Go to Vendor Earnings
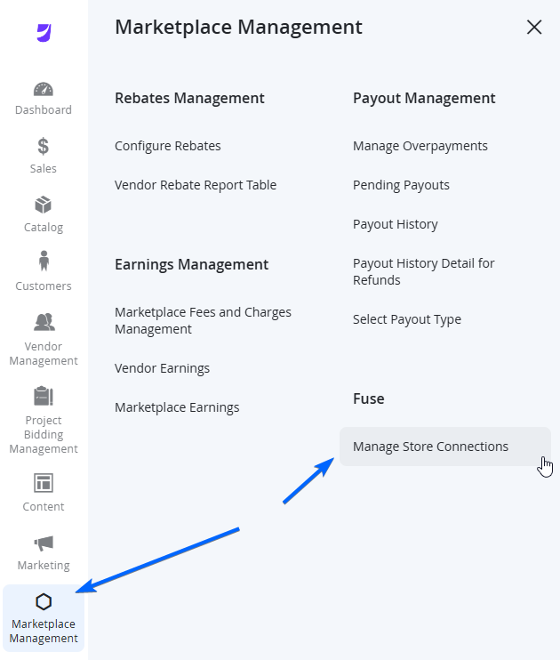This screenshot has width=560, height=660. [x=163, y=368]
